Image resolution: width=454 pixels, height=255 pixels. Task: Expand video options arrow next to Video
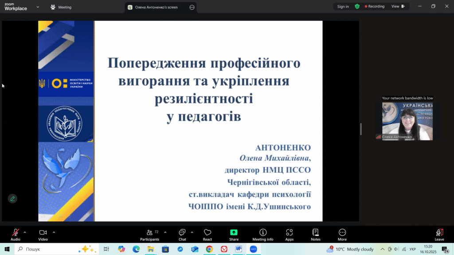coord(54,232)
